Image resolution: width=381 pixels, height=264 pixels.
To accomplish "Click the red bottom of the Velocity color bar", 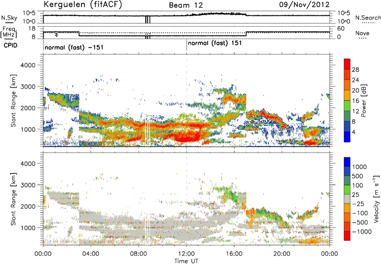I will (347, 236).
